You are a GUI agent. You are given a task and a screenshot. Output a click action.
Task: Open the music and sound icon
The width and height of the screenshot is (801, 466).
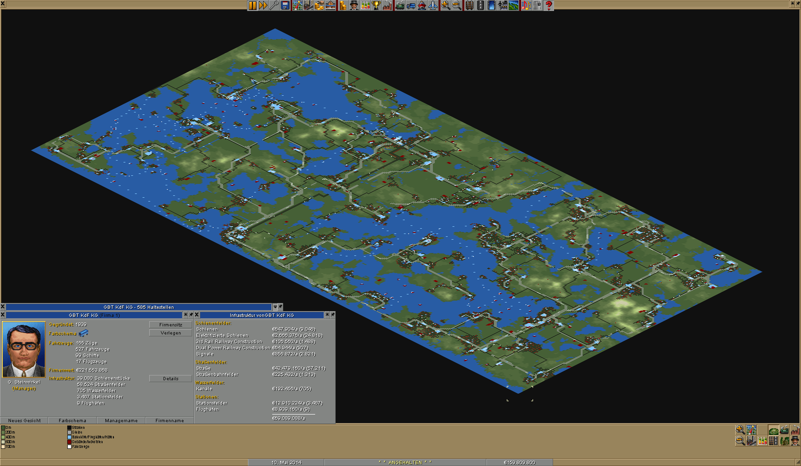pos(526,5)
